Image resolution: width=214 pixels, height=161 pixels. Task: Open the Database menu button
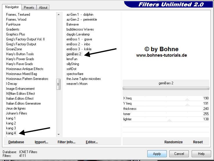tap(16, 142)
